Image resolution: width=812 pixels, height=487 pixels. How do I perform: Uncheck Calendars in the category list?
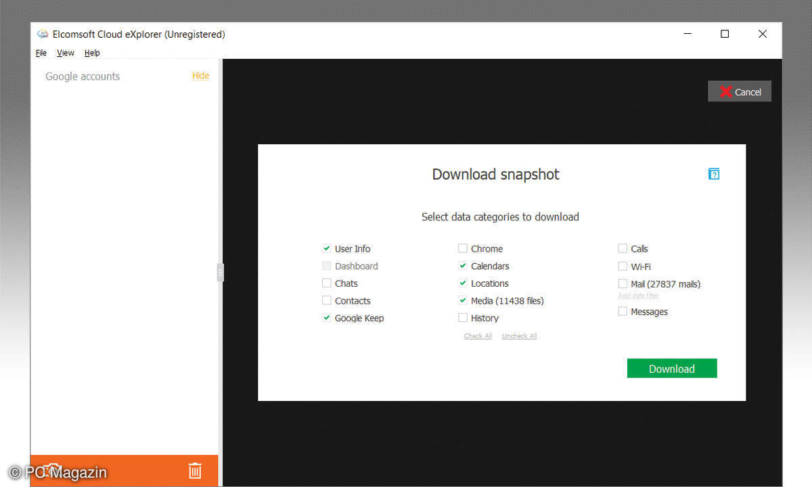click(x=463, y=266)
